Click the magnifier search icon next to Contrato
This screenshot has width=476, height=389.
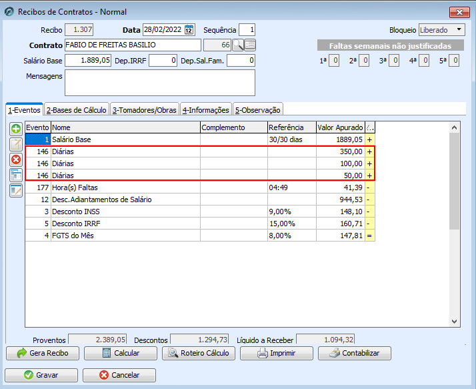(238, 45)
